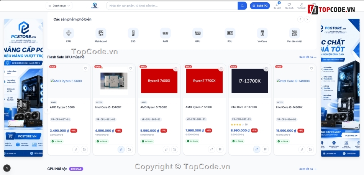Open the Intel Core i5-13400F product photo
This screenshot has height=175, width=364.
[114, 81]
